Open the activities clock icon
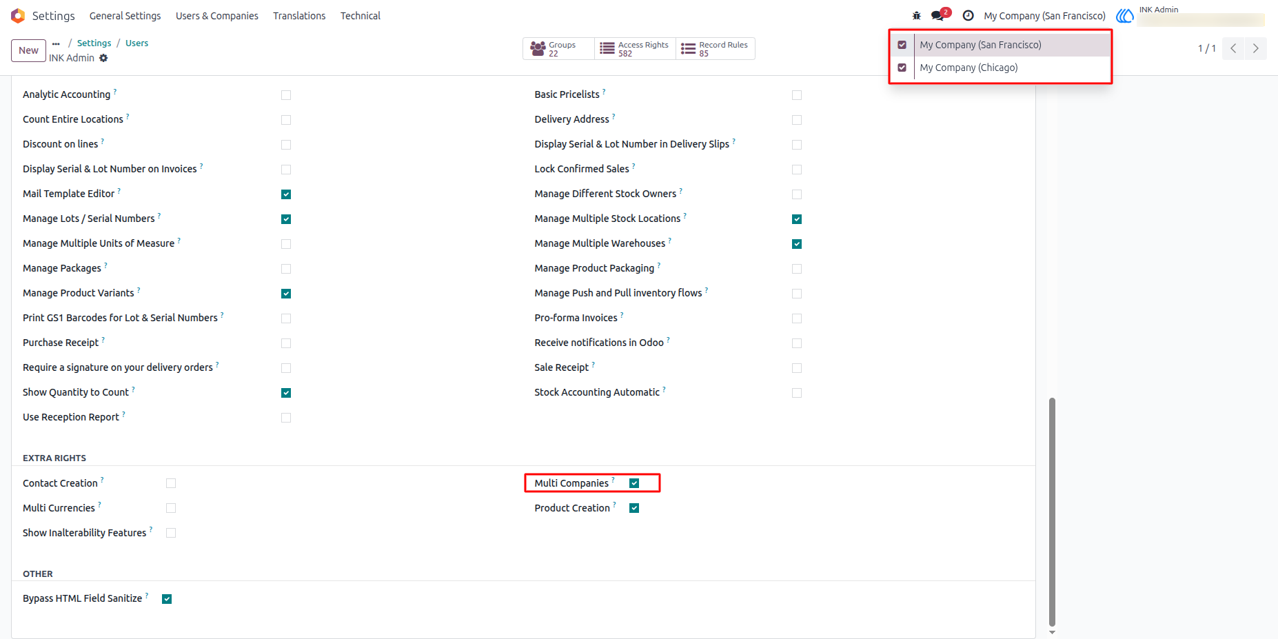The image size is (1278, 639). coord(968,16)
